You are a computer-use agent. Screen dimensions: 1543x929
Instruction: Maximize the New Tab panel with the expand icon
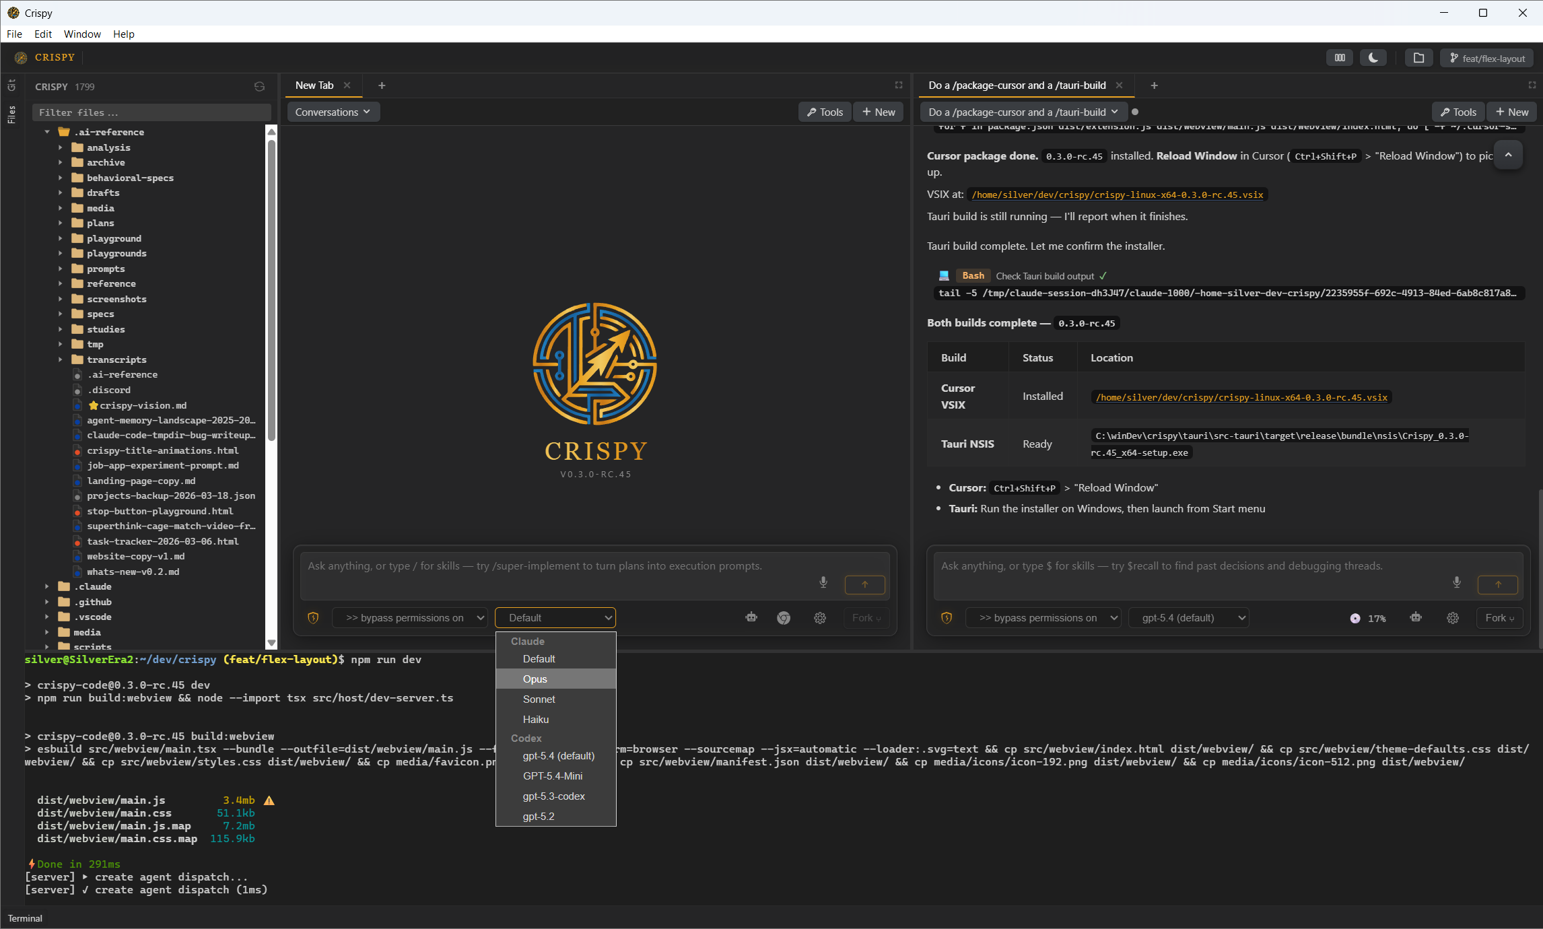(x=898, y=85)
